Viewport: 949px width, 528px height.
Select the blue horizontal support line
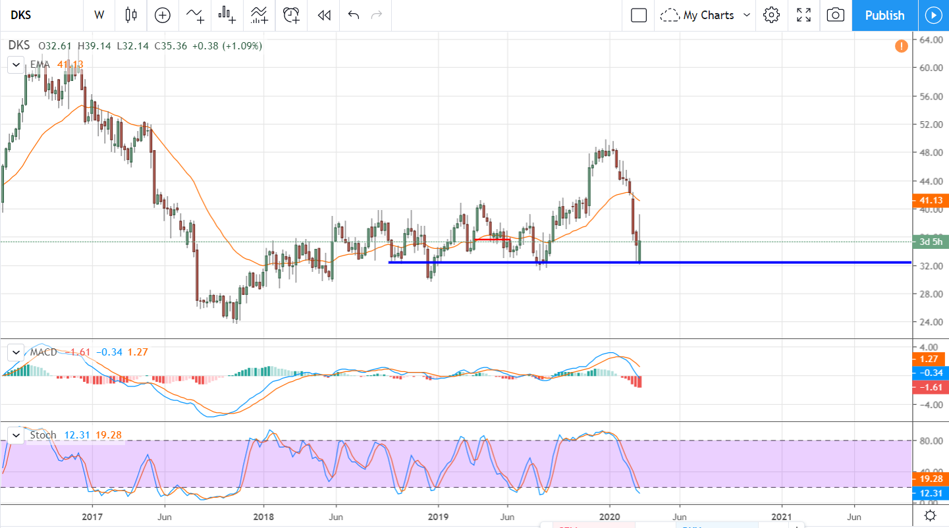pos(650,263)
